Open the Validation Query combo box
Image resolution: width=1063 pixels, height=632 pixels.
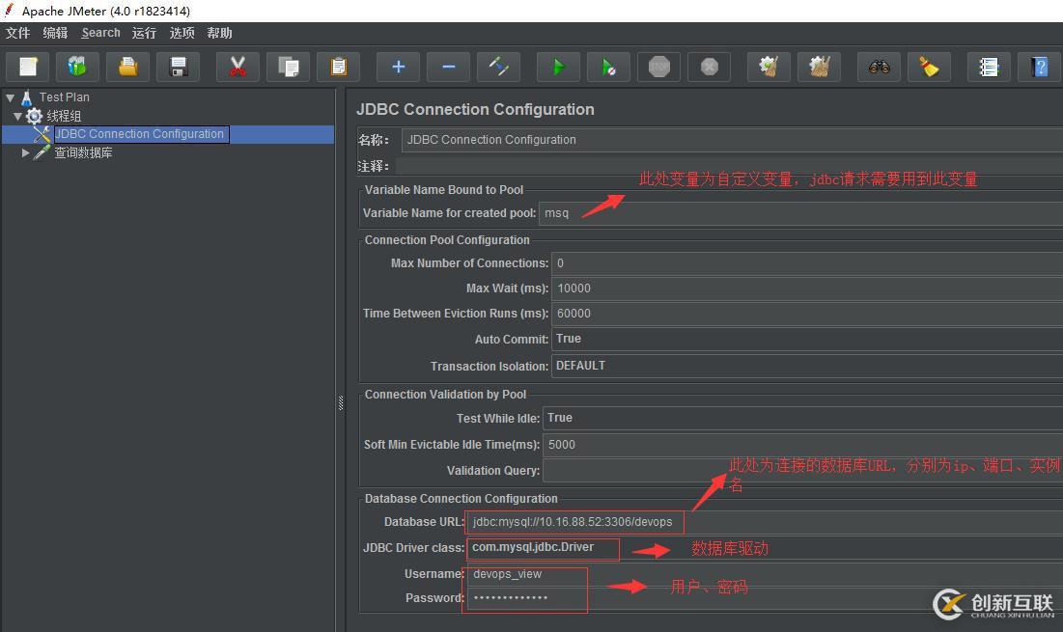pyautogui.click(x=802, y=471)
